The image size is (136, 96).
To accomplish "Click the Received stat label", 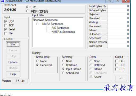I will coord(98,18).
